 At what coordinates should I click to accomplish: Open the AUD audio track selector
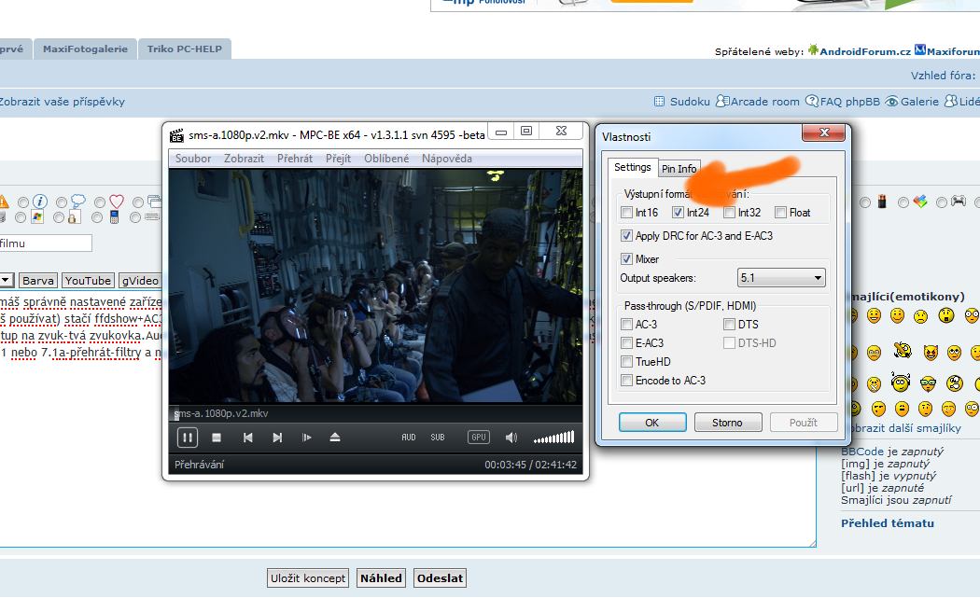coord(409,438)
